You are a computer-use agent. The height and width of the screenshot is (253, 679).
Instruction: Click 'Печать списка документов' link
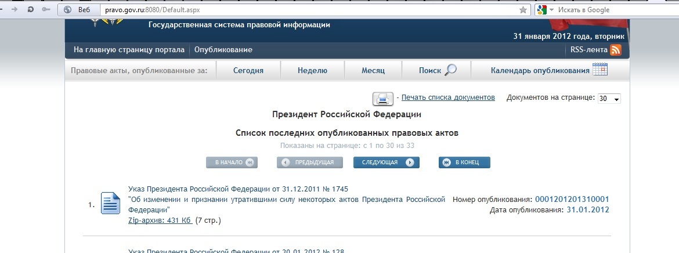(x=448, y=97)
